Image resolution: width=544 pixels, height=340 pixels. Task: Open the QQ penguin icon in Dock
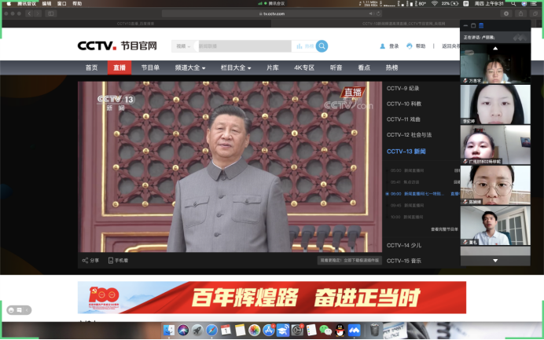pos(340,331)
